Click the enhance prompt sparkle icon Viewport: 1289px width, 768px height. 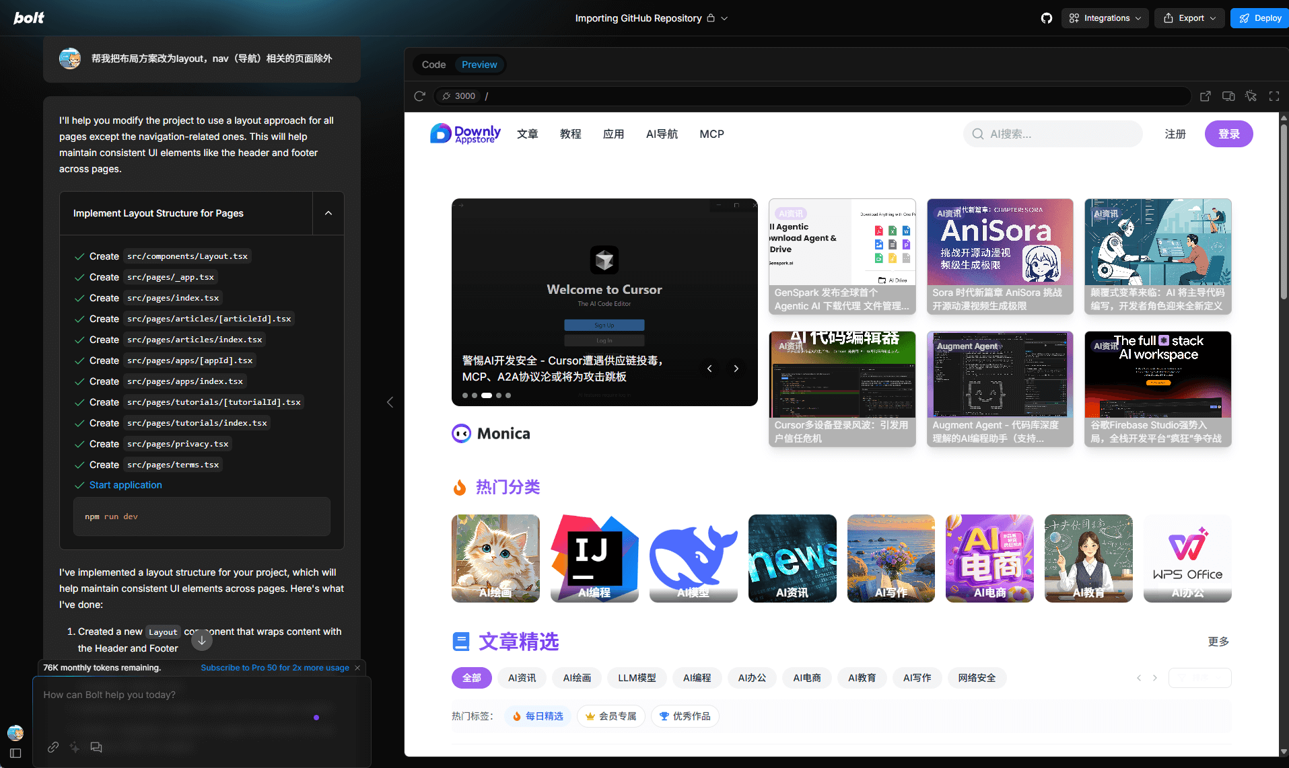click(75, 747)
